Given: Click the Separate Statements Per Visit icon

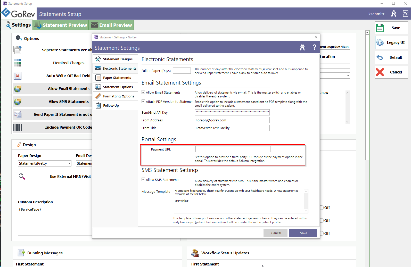Looking at the screenshot, I should [x=18, y=50].
